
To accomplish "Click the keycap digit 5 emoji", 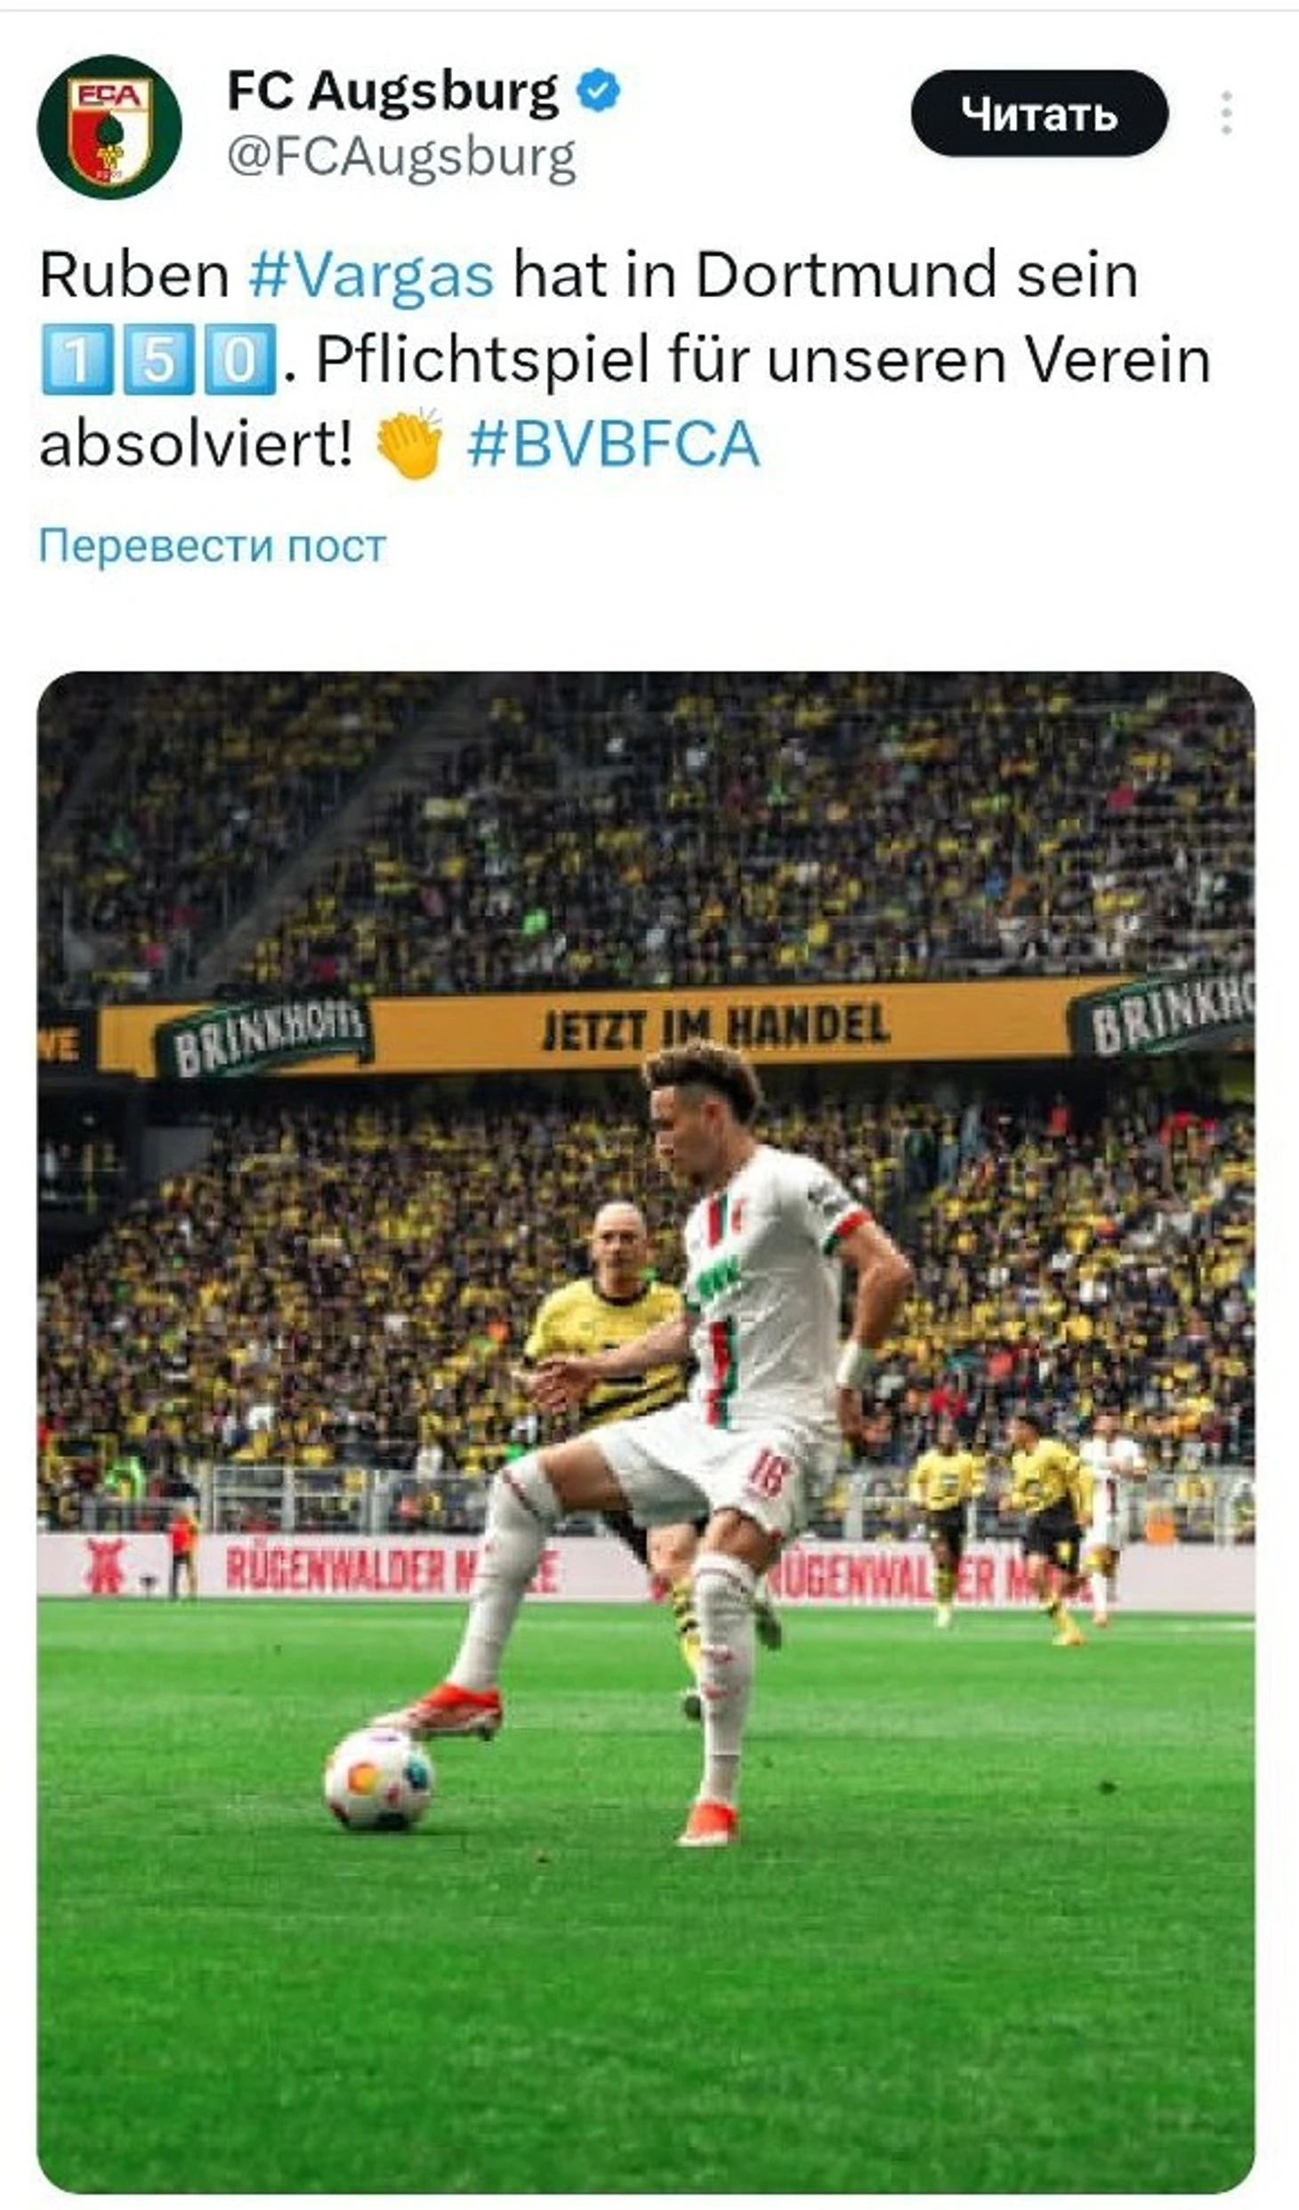I will tap(158, 359).
